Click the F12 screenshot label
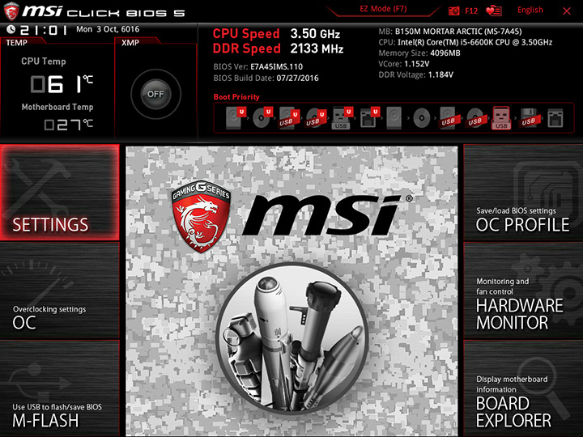583x437 pixels. (x=471, y=11)
